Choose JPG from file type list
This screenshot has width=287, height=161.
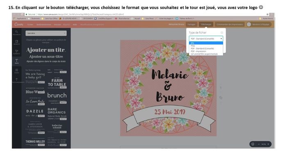pyautogui.click(x=206, y=43)
